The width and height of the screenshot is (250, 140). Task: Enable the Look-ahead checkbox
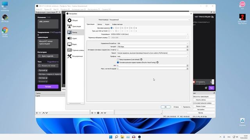[x=118, y=59]
